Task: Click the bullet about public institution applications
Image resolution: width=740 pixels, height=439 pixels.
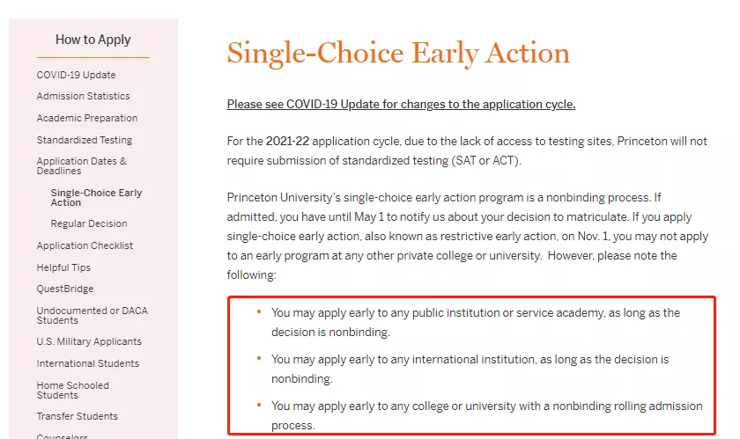Action: tap(476, 322)
